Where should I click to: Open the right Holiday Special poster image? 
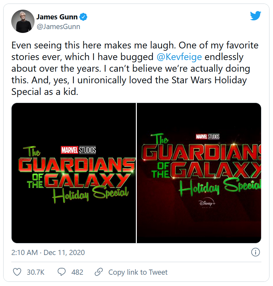199,173
